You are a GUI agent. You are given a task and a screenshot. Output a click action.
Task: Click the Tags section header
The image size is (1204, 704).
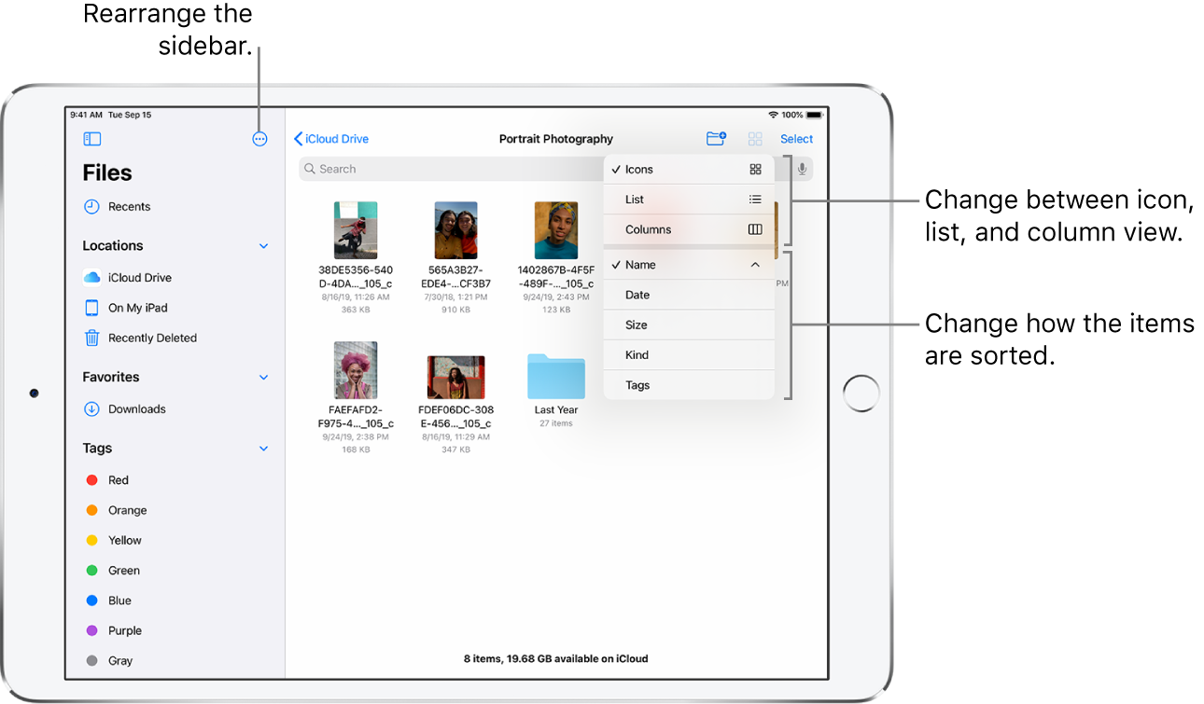click(97, 449)
